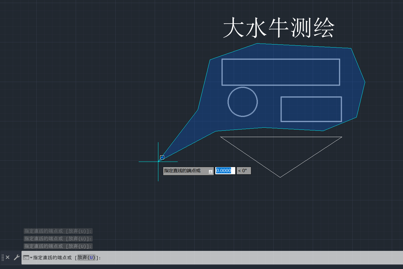
Task: Click the X icon to close the command line
Action: 7,257
